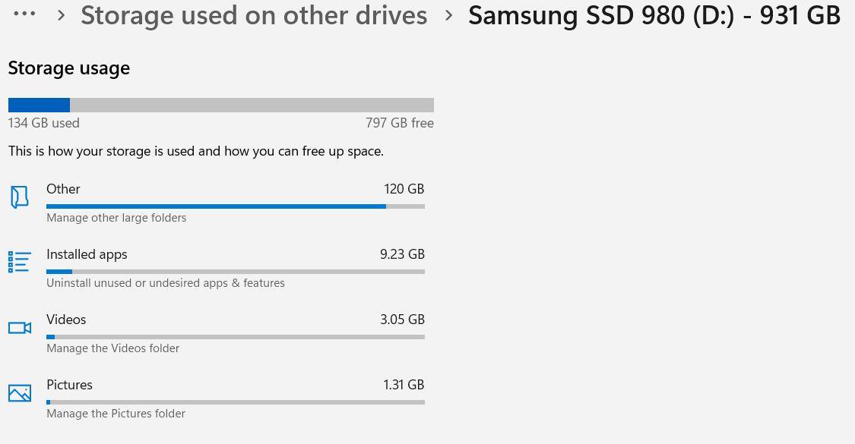Click the Other category folder icon
Viewport: 855px width, 444px height.
[20, 197]
